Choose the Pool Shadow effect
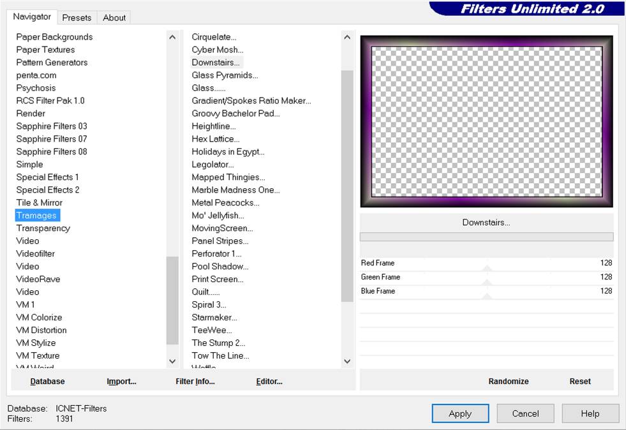Screen dimensions: 626x430 pyautogui.click(x=220, y=266)
